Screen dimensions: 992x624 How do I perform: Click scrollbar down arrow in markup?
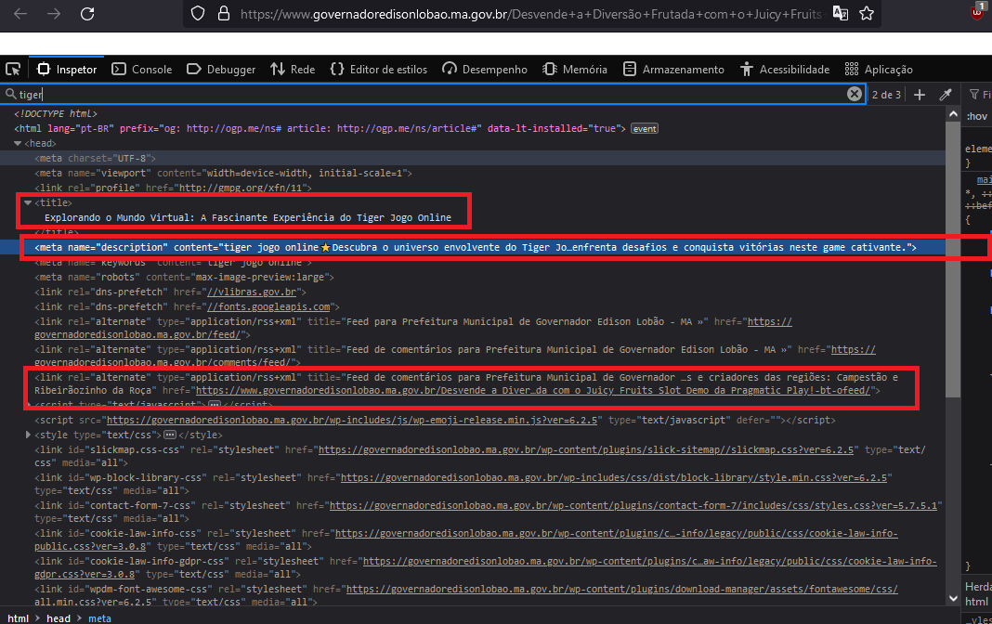953,598
